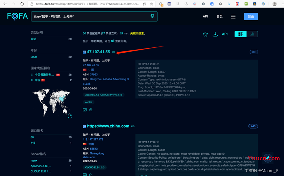This screenshot has width=284, height=176.
Task: Open the browser profile avatar
Action: 274,4
